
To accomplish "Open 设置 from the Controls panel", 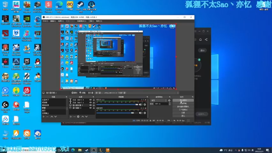I will [183, 113].
